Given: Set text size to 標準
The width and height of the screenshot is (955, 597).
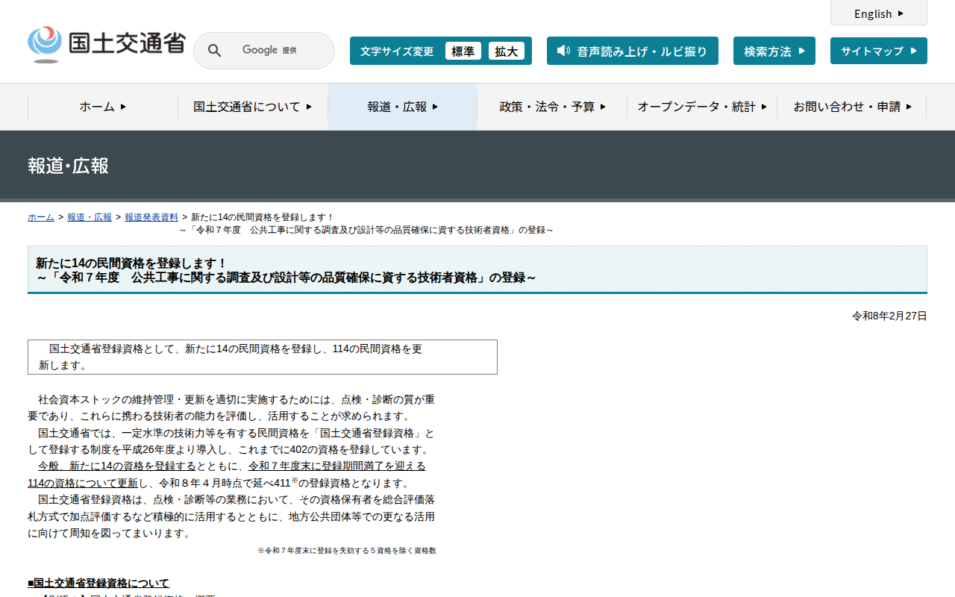Looking at the screenshot, I should tap(463, 51).
